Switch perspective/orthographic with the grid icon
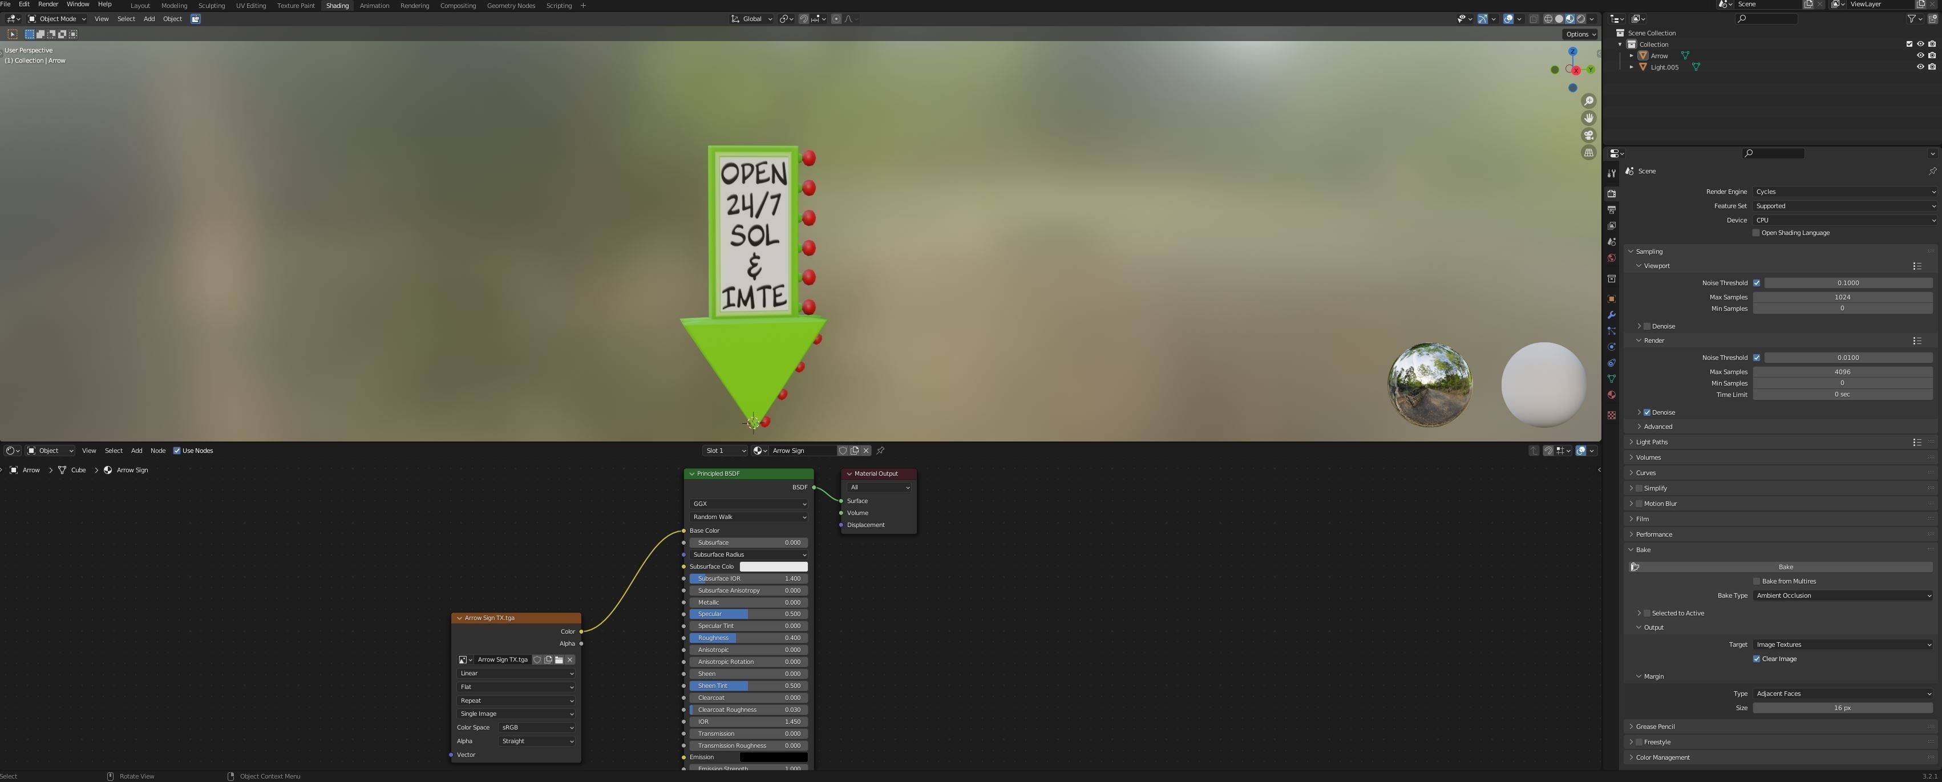This screenshot has width=1942, height=782. pyautogui.click(x=1588, y=153)
